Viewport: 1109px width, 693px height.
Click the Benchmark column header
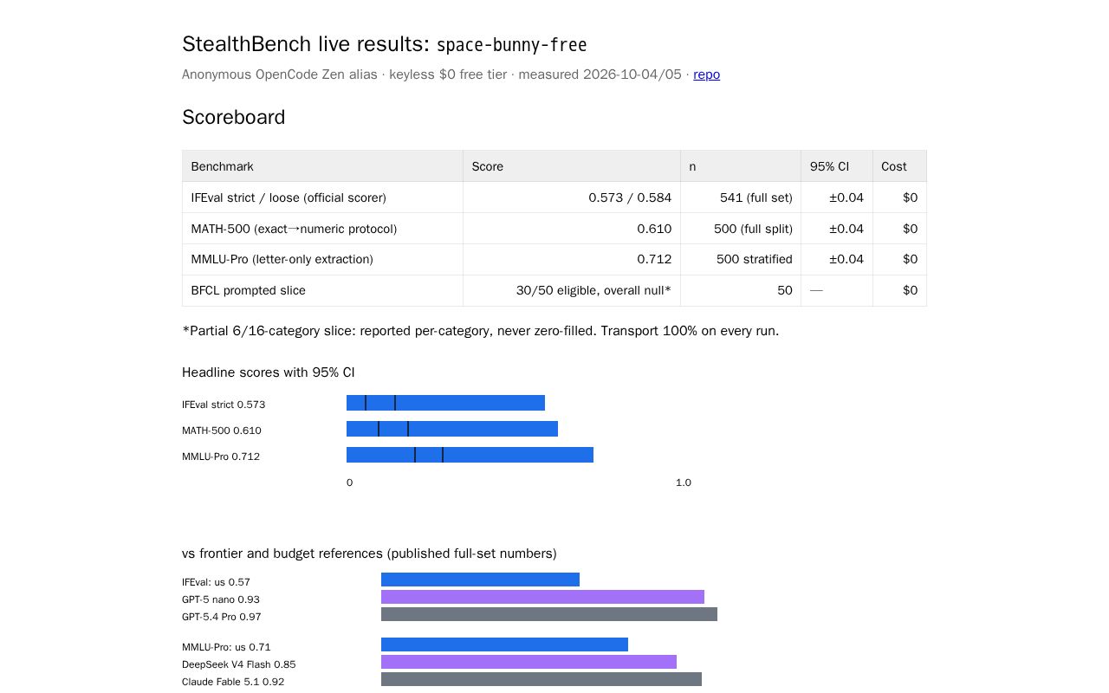pyautogui.click(x=322, y=166)
